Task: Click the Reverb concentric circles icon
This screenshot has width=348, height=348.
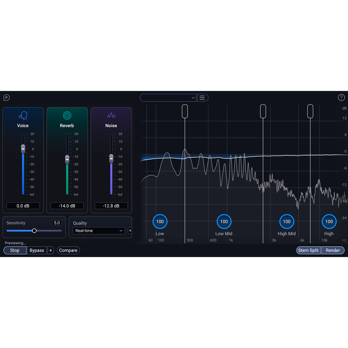Action: coord(67,115)
